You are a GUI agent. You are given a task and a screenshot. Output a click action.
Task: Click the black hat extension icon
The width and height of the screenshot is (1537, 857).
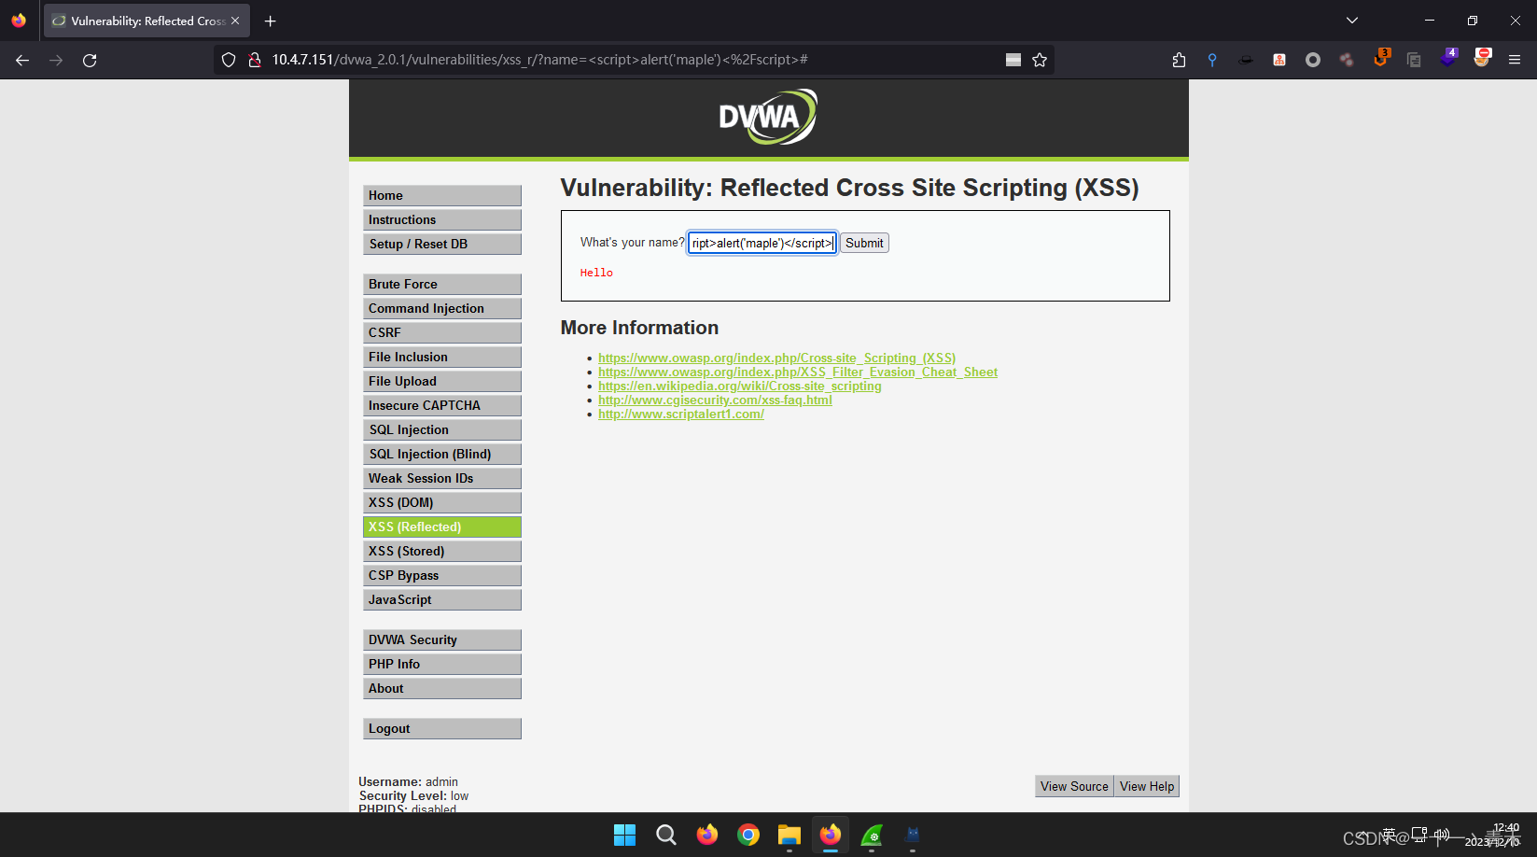pyautogui.click(x=1246, y=60)
